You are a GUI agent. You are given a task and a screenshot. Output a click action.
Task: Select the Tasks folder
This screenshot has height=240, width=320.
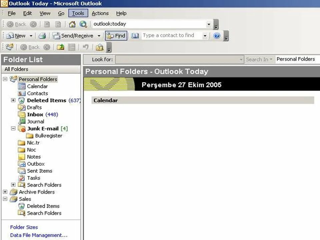coord(34,178)
